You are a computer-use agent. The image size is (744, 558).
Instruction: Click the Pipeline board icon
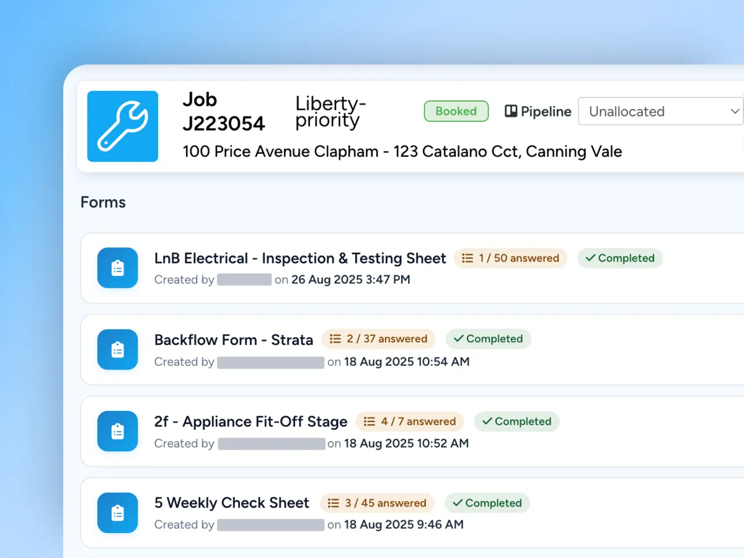click(x=511, y=112)
